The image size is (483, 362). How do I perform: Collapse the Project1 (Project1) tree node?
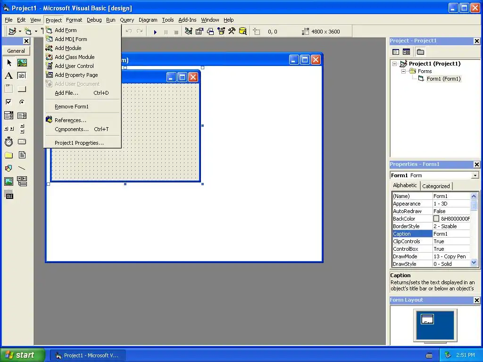click(x=395, y=64)
